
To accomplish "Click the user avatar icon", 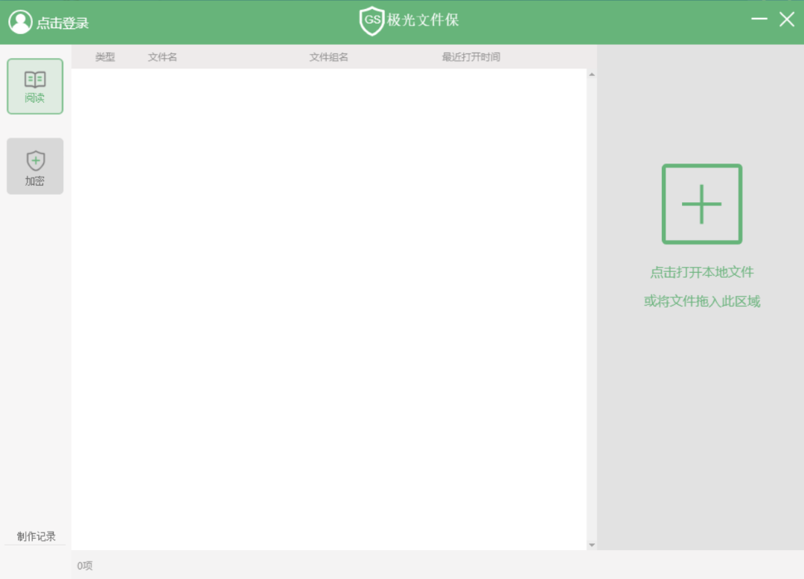I will click(20, 22).
